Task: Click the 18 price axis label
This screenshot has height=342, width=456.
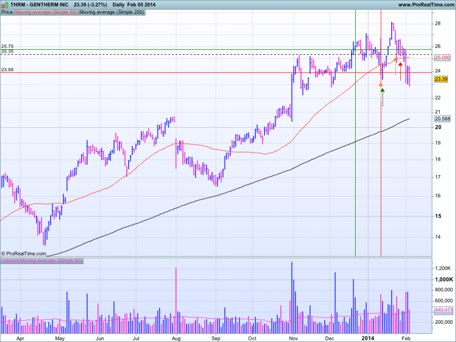Action: tap(438, 160)
